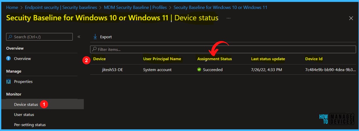
Task: Click the 7/26/22, 4:33 PM cell
Action: coord(266,69)
